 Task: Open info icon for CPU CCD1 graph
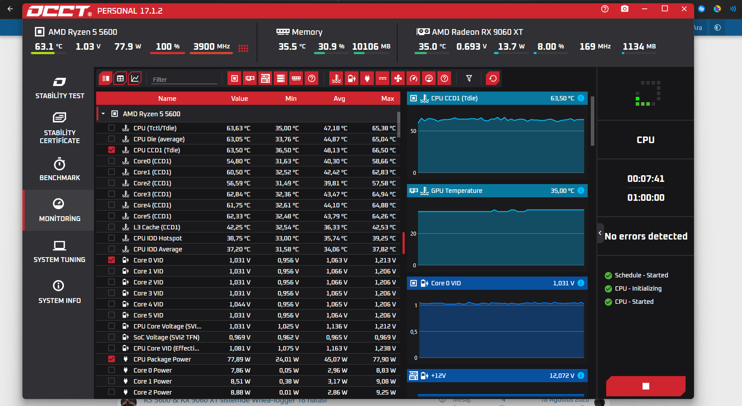pyautogui.click(x=581, y=98)
